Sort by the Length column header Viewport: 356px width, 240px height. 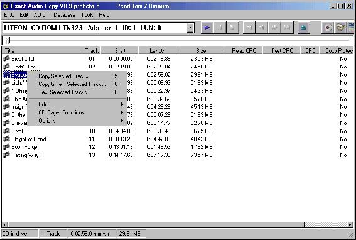coord(157,50)
